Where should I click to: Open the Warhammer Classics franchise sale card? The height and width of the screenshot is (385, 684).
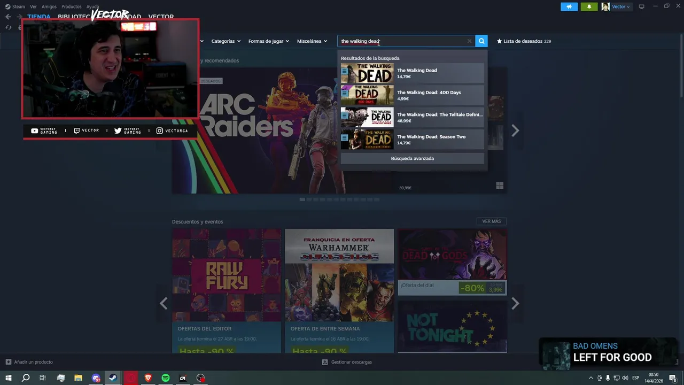339,290
